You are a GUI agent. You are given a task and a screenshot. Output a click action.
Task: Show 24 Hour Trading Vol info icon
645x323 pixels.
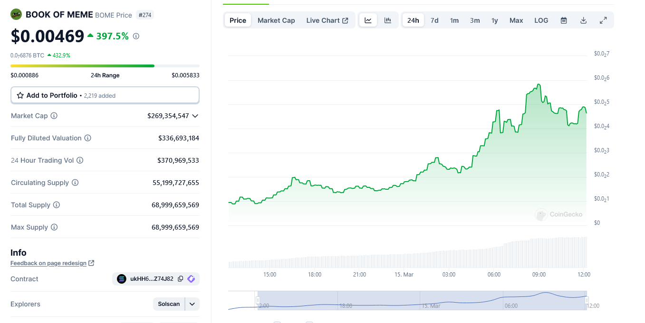coord(80,160)
